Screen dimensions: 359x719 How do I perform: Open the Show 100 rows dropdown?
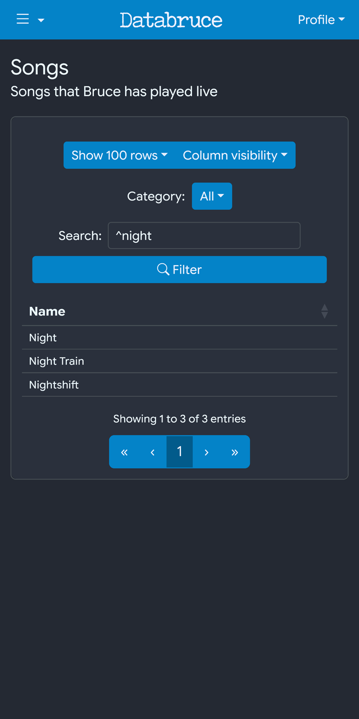(119, 156)
